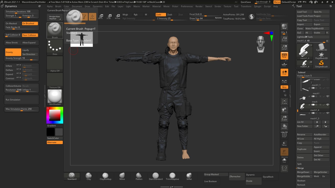Open the Stroke menu

click(x=218, y=6)
